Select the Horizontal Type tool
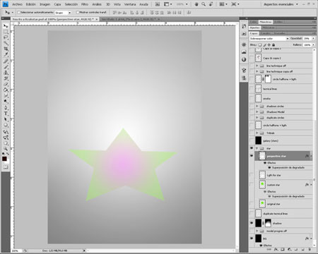The image size is (318, 254). [x=6, y=114]
